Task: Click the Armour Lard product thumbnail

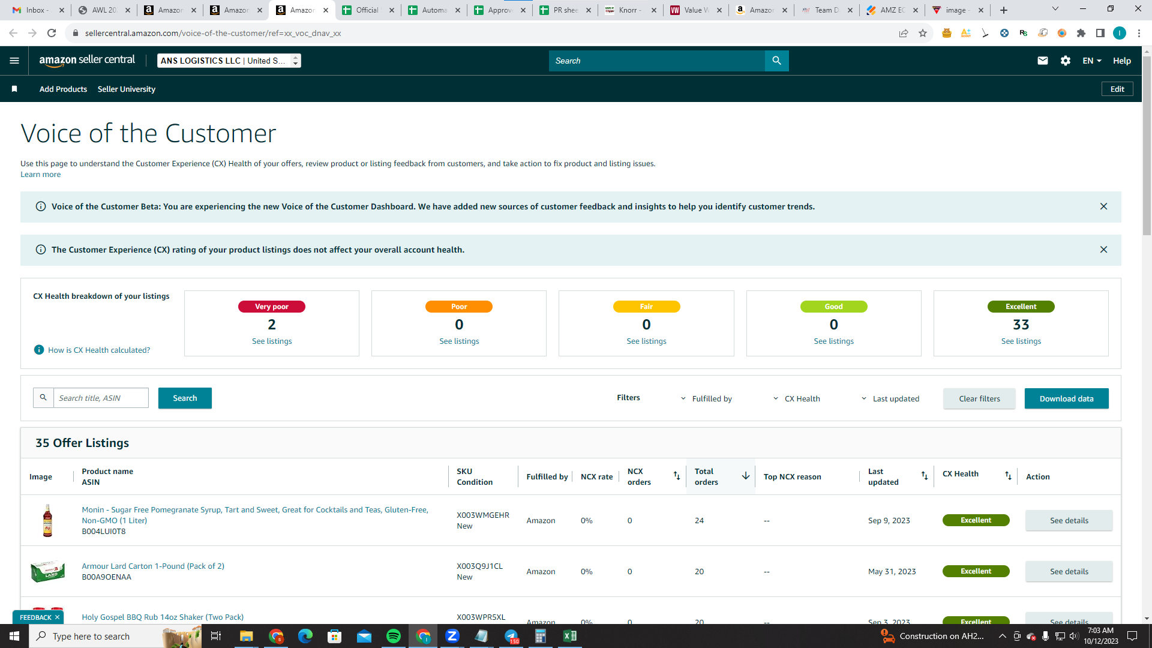Action: tap(47, 571)
